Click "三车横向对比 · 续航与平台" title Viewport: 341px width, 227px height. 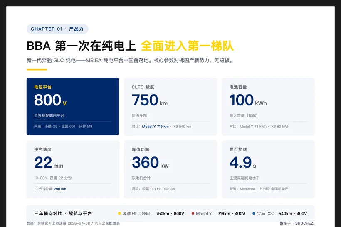(63, 214)
